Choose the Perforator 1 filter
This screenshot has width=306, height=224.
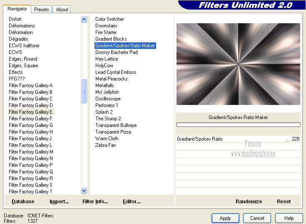107,105
